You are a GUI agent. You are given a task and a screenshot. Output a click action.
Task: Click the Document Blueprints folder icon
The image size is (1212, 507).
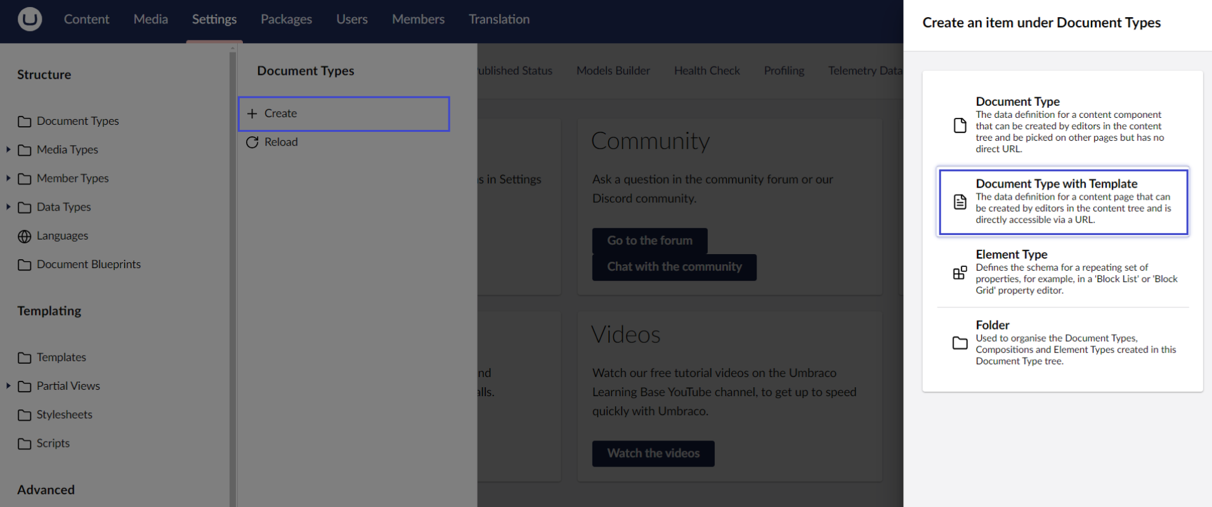pos(24,265)
